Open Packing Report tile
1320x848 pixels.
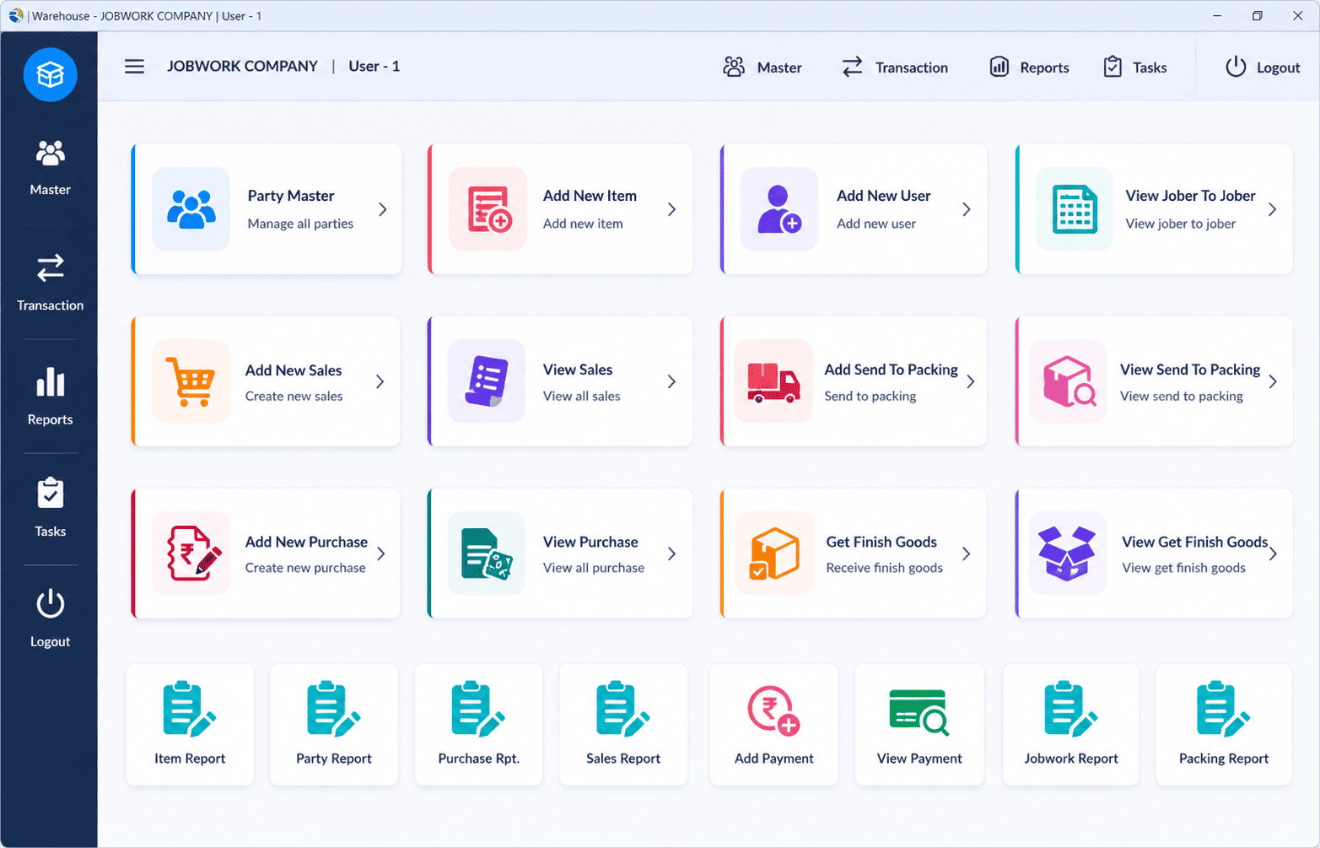coord(1224,725)
